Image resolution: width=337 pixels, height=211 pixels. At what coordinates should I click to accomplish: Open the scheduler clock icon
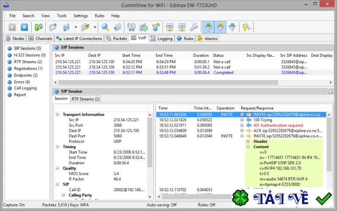click(143, 27)
